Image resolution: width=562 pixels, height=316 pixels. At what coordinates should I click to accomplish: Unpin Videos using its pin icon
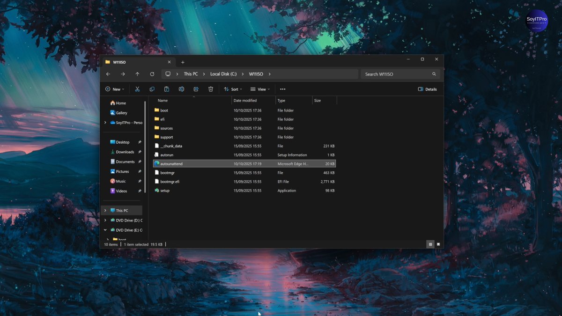click(x=140, y=191)
